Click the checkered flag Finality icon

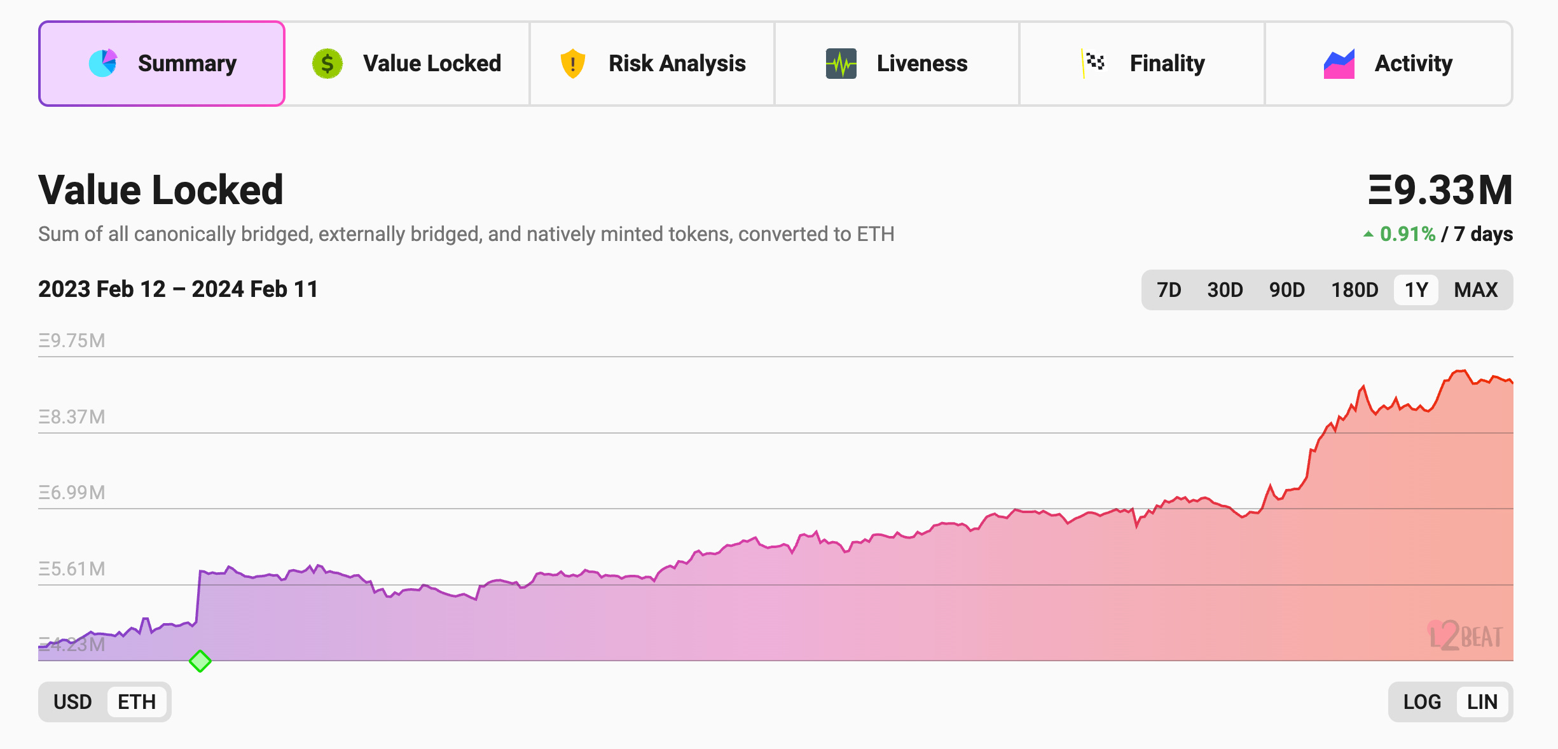(1094, 62)
